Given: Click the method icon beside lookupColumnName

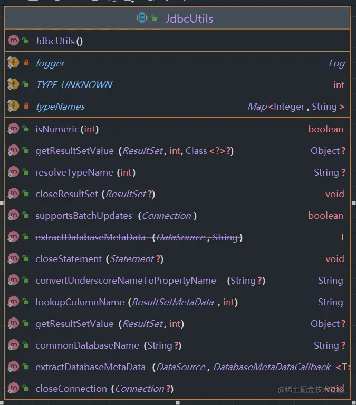Looking at the screenshot, I should (13, 302).
